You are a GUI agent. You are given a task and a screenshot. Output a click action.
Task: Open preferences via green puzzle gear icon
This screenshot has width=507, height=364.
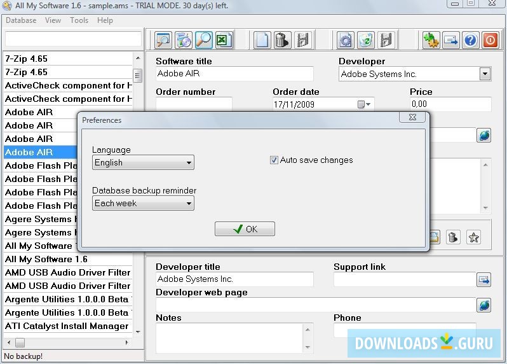coord(431,41)
